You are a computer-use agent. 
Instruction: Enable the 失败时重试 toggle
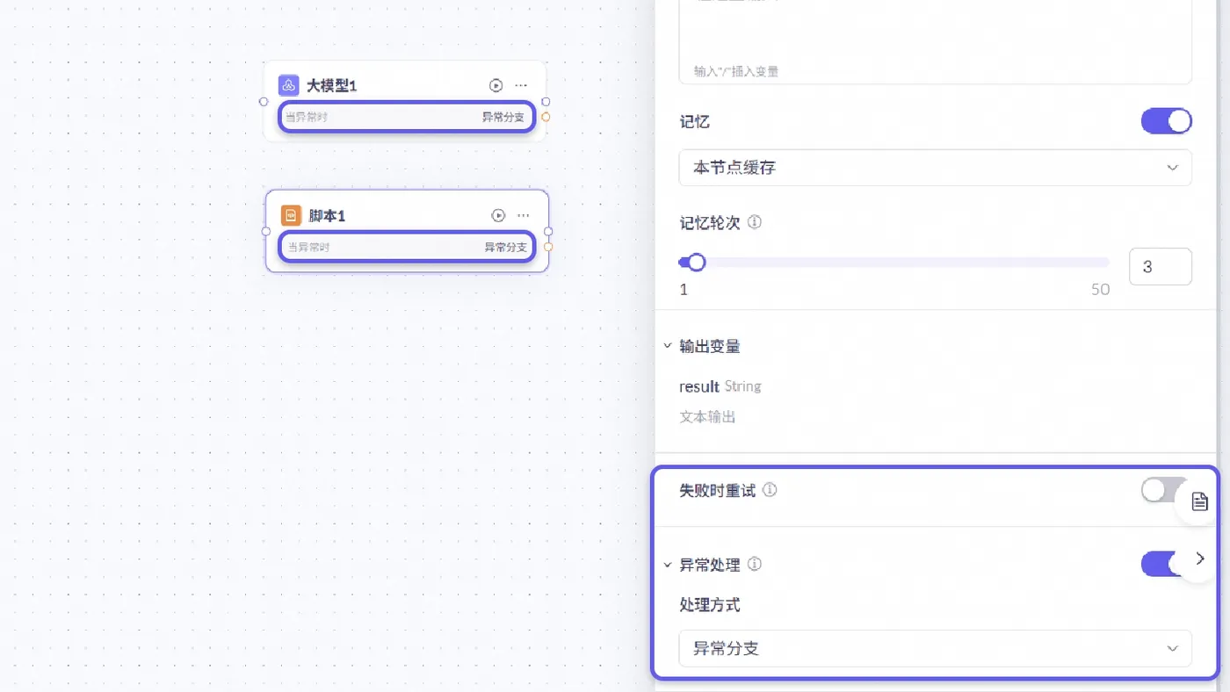(x=1161, y=490)
